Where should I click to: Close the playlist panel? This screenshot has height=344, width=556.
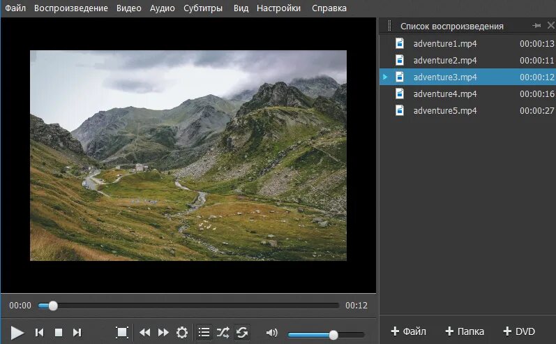[551, 26]
